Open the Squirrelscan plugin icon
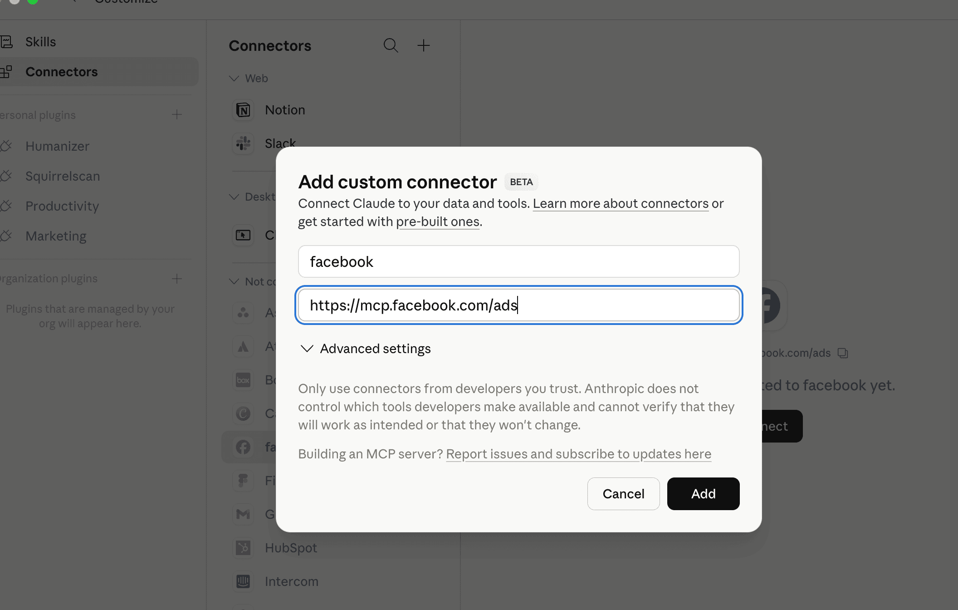Image resolution: width=958 pixels, height=610 pixels. (x=6, y=176)
